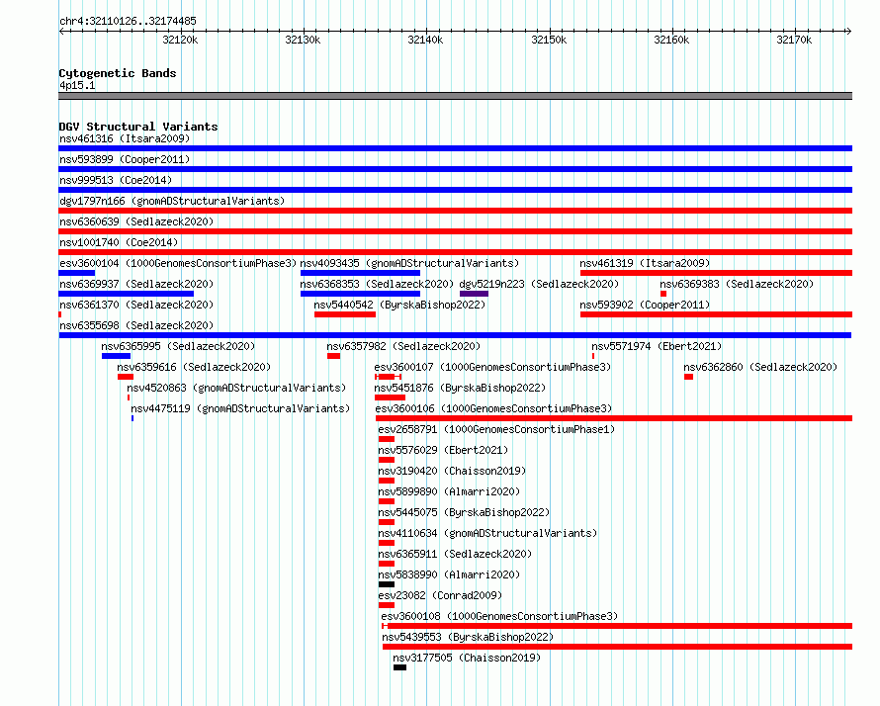
Task: Click the black nsv3177505 feature bar
Action: [x=399, y=667]
